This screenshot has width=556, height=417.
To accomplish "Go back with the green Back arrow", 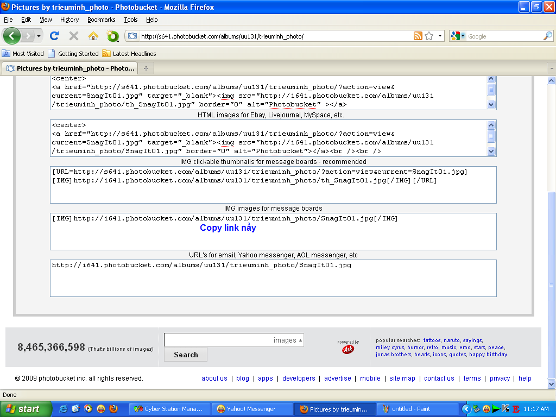I will pyautogui.click(x=12, y=36).
